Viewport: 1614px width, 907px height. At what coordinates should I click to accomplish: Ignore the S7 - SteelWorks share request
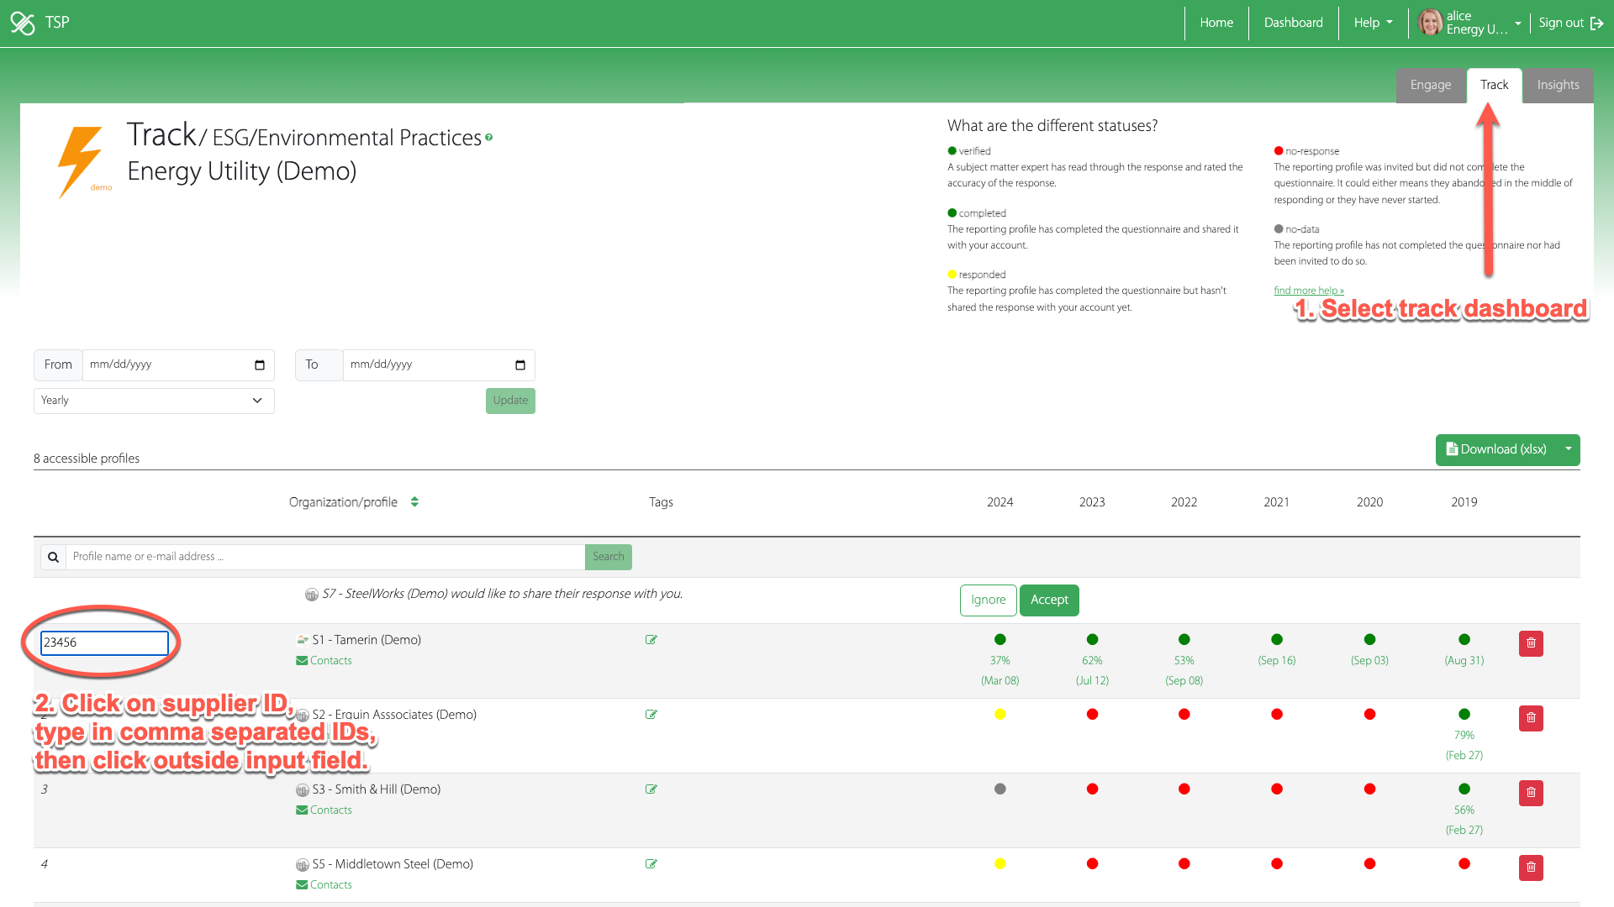[988, 600]
